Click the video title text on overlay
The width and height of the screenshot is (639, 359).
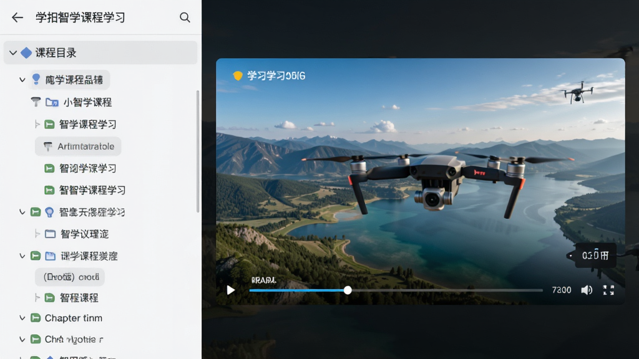click(x=276, y=75)
